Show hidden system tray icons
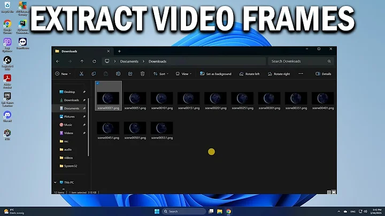 tap(339, 211)
